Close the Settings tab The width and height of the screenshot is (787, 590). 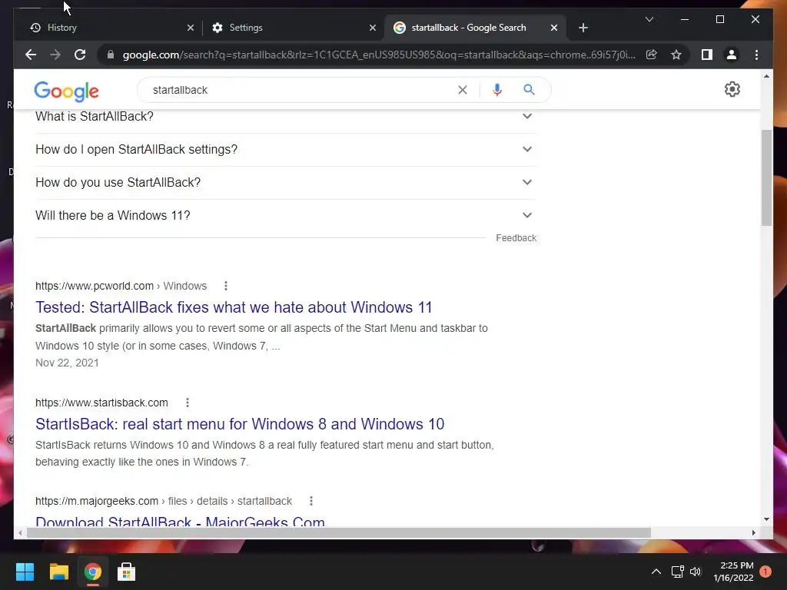point(373,28)
